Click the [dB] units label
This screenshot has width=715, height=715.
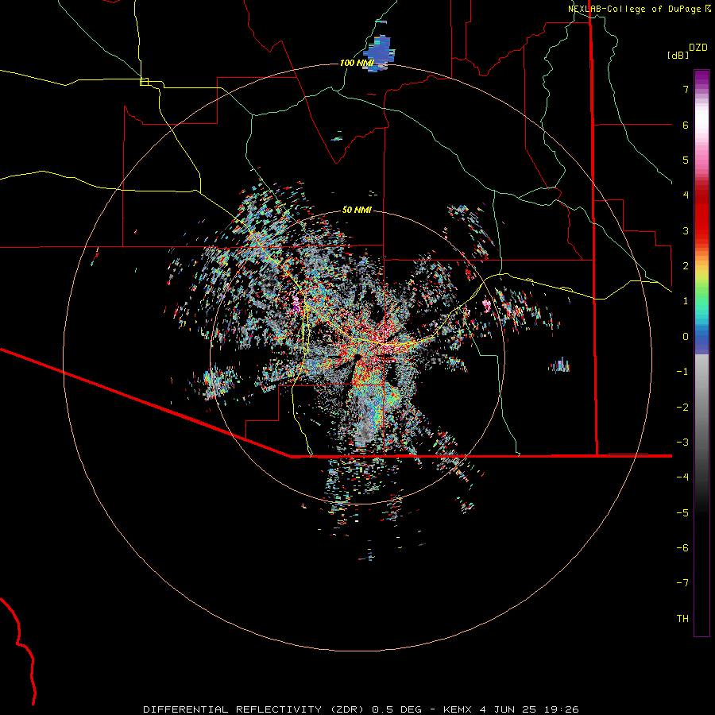tap(678, 55)
